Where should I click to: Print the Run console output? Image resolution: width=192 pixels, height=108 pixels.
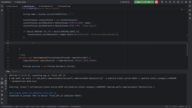tap(6, 86)
